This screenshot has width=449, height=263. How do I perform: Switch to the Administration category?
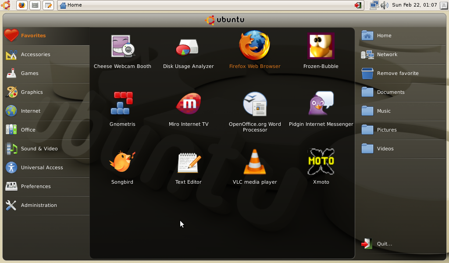(x=46, y=206)
